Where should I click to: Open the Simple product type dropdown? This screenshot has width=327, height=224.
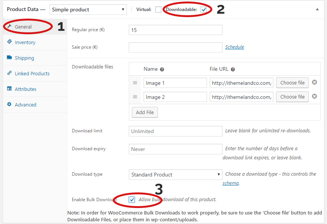tap(88, 10)
